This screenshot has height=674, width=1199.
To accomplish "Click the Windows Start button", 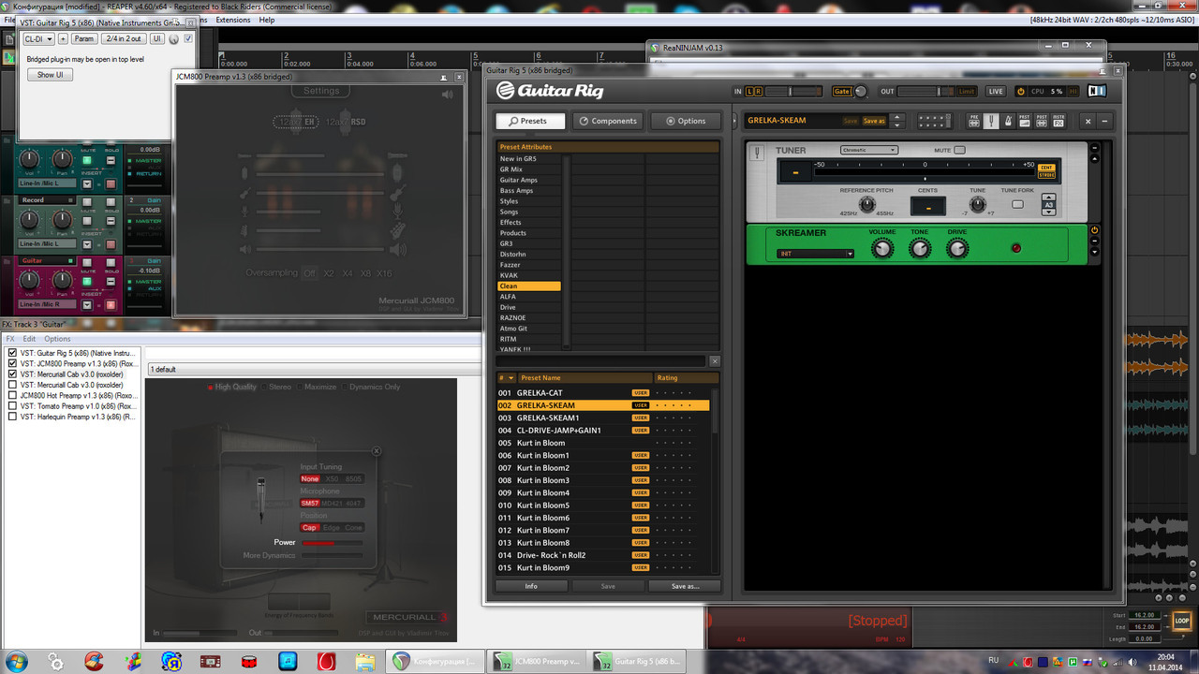I will click(17, 661).
